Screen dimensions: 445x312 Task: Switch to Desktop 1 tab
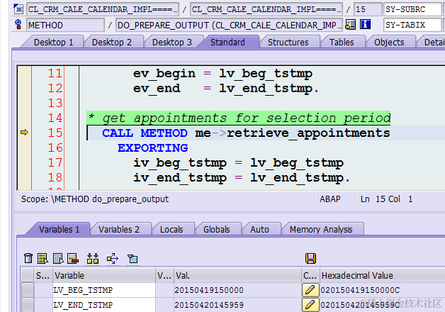53,43
